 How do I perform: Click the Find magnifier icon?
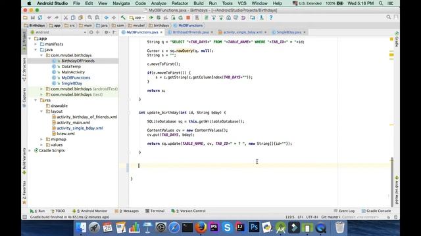click(x=89, y=18)
